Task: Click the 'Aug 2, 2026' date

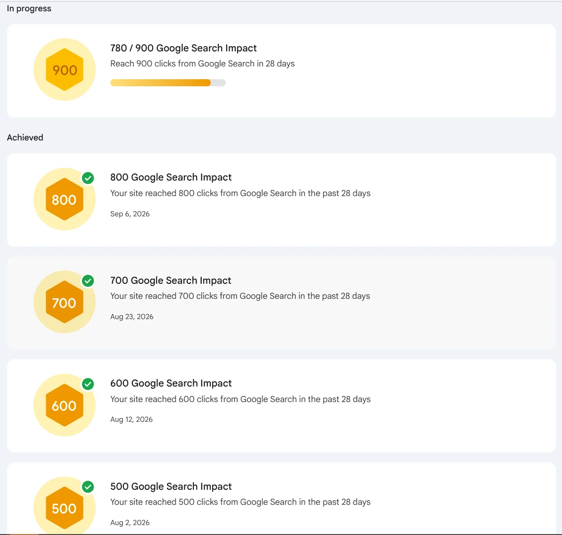Action: pos(130,523)
